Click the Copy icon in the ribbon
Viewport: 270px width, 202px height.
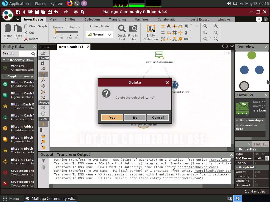pyautogui.click(x=8, y=28)
